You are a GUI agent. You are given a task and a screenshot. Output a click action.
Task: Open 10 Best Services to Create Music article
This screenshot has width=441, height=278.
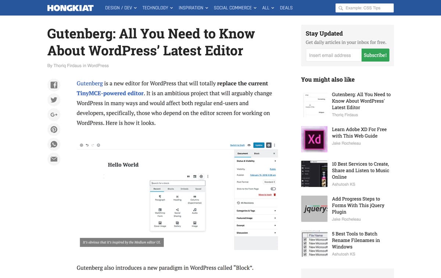360,171
